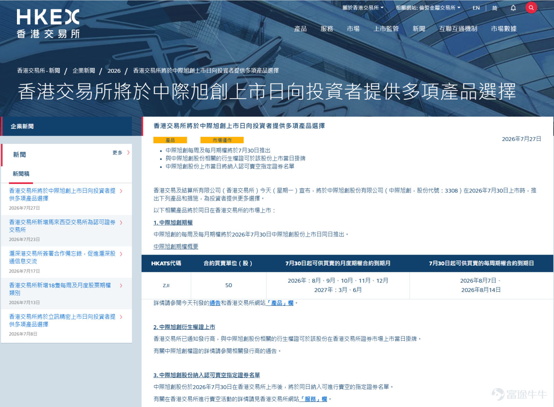Expand 關於香港交易所 dropdown
This screenshot has width=554, height=407.
click(363, 8)
